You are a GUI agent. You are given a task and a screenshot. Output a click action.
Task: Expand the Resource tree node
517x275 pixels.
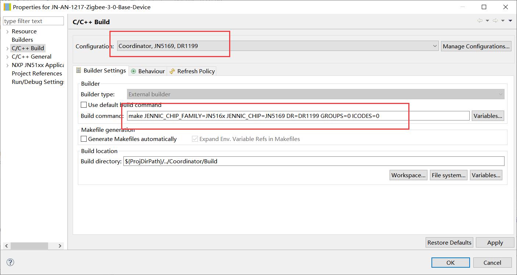click(7, 31)
